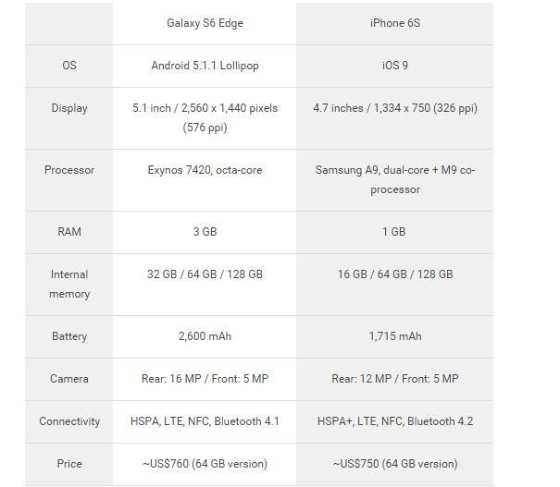This screenshot has height=487, width=560.
Task: Click the Exynos 7420 octa-core cell
Action: 205,170
